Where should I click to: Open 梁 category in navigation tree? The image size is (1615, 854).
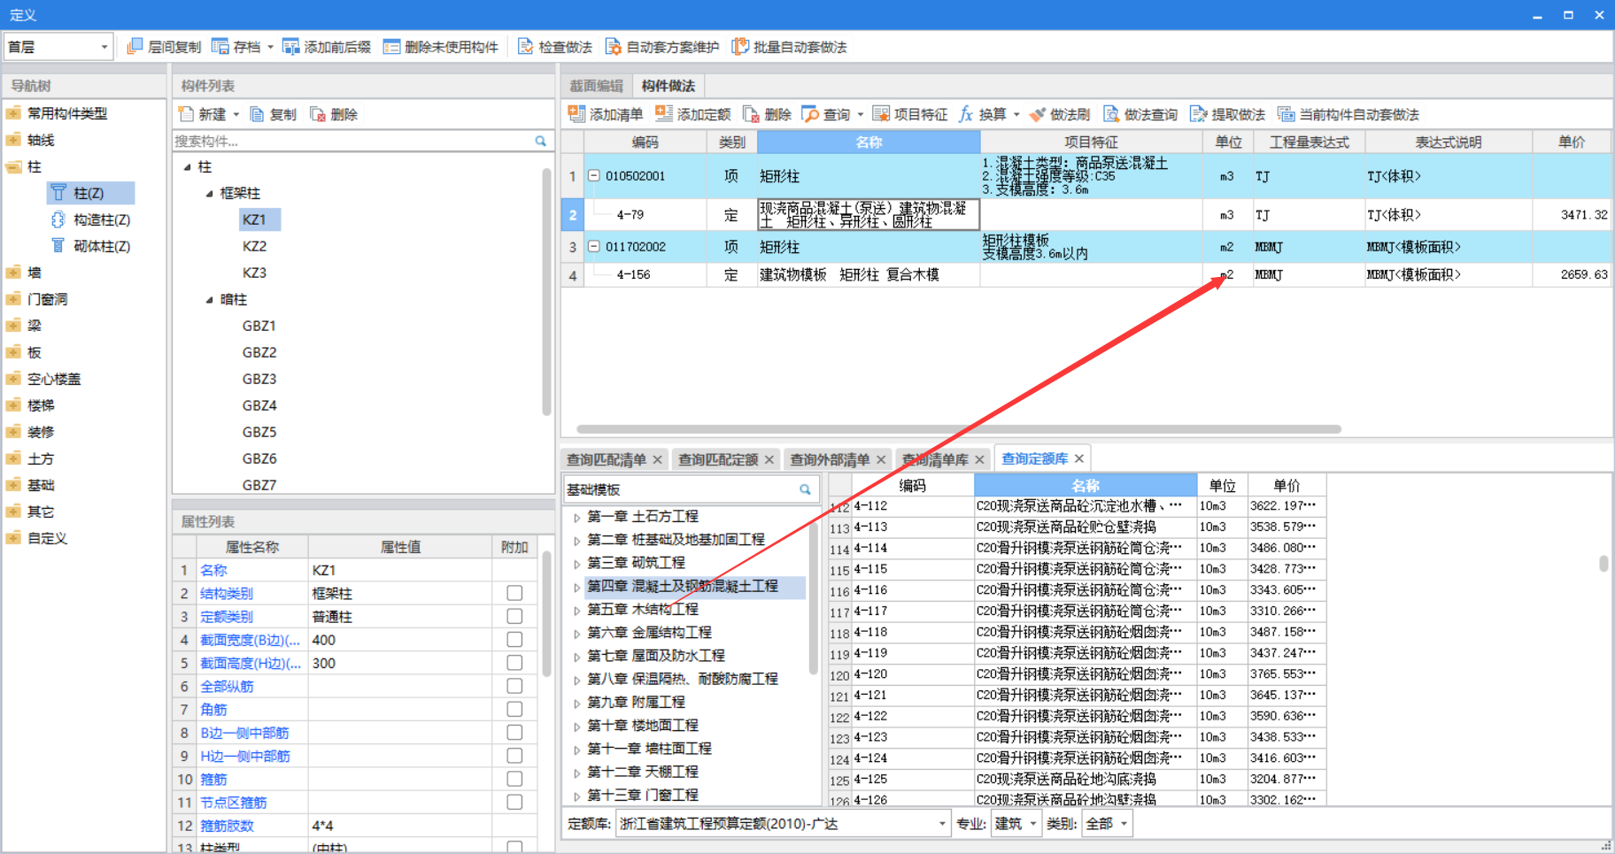click(34, 326)
